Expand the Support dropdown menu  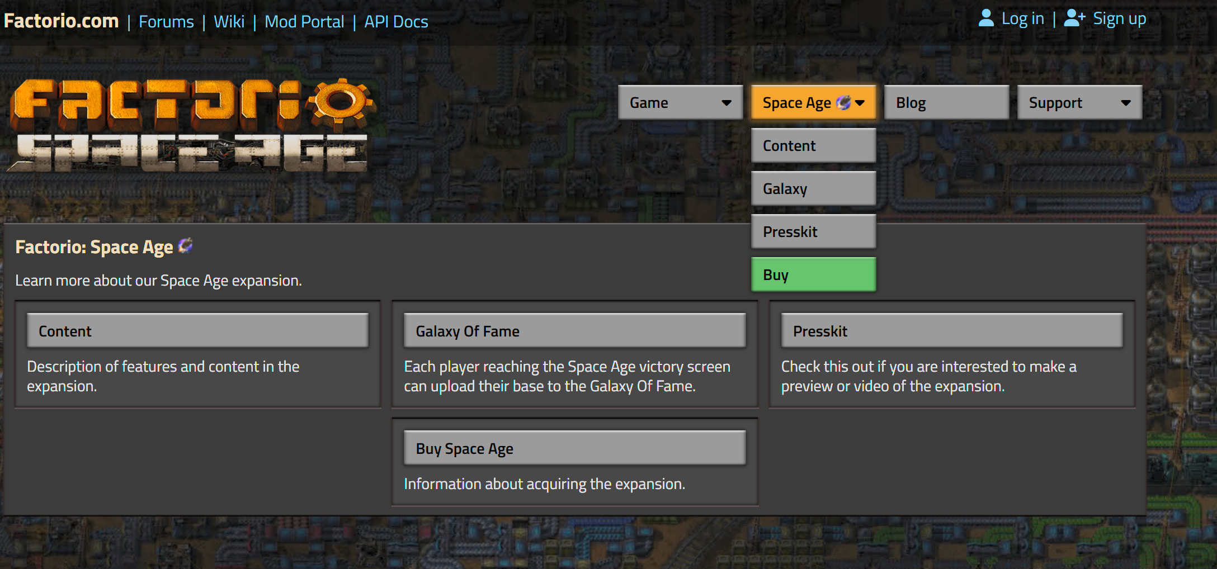tap(1079, 102)
